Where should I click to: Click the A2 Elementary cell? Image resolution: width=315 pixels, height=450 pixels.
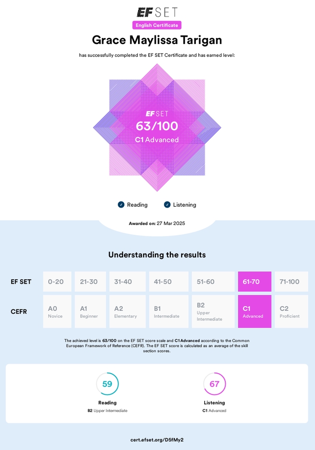click(128, 311)
